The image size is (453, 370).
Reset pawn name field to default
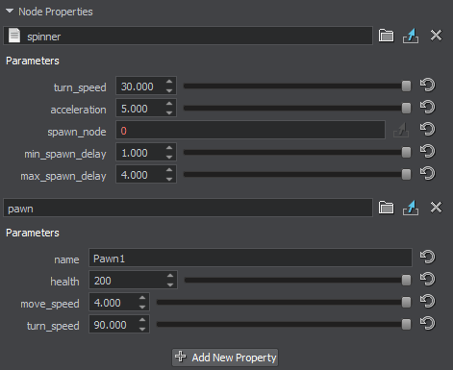(x=428, y=257)
